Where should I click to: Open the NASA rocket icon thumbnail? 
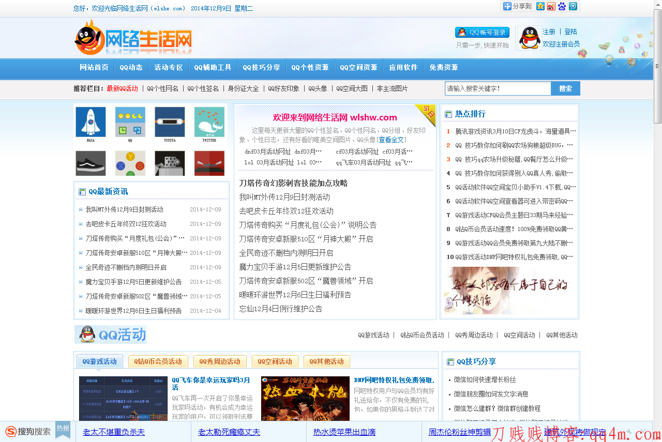pyautogui.click(x=91, y=125)
